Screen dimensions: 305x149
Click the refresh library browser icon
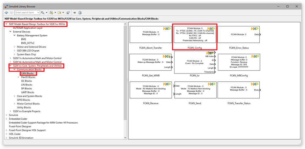click(68, 13)
